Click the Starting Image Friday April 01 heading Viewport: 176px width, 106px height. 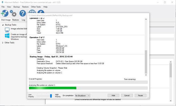click(51, 57)
